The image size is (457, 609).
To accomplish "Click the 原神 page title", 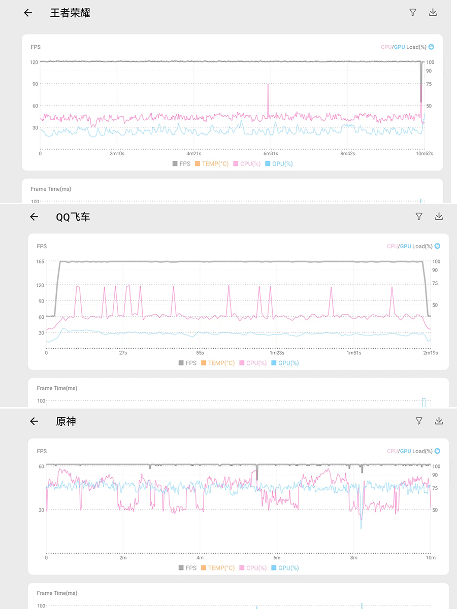I will (66, 421).
